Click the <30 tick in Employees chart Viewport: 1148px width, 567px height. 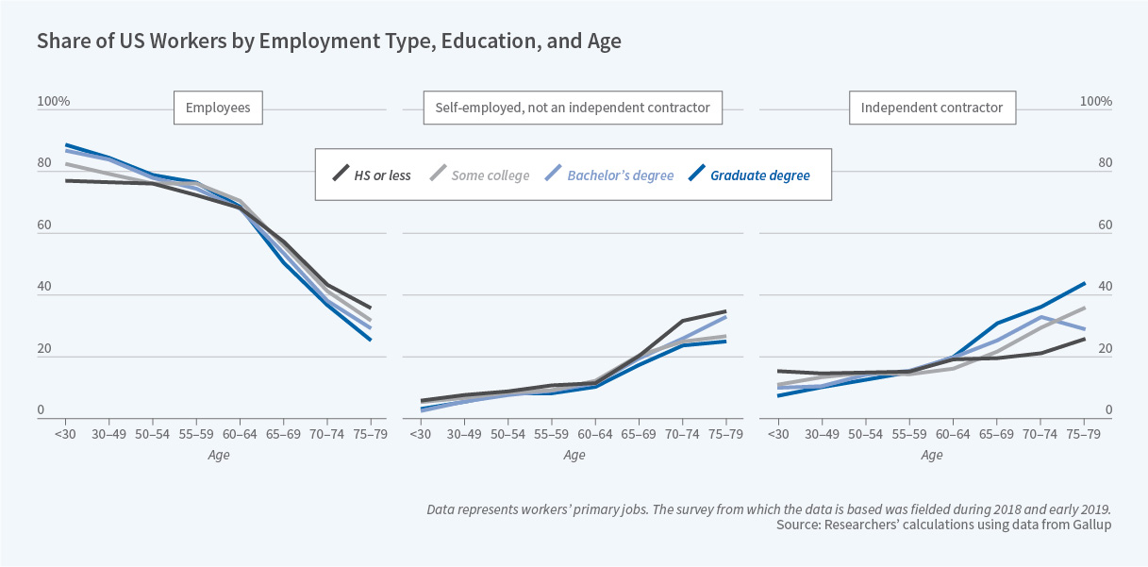point(66,435)
